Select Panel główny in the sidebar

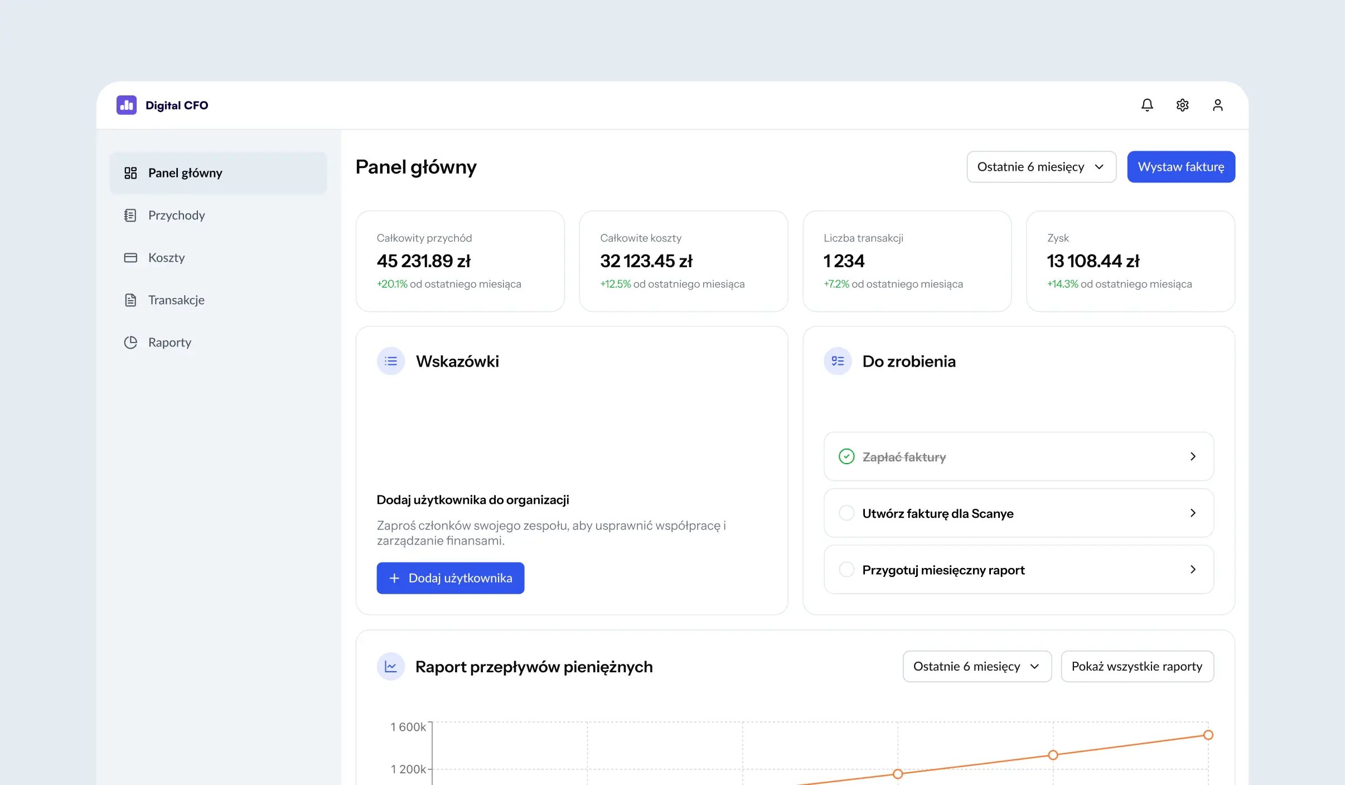[218, 173]
